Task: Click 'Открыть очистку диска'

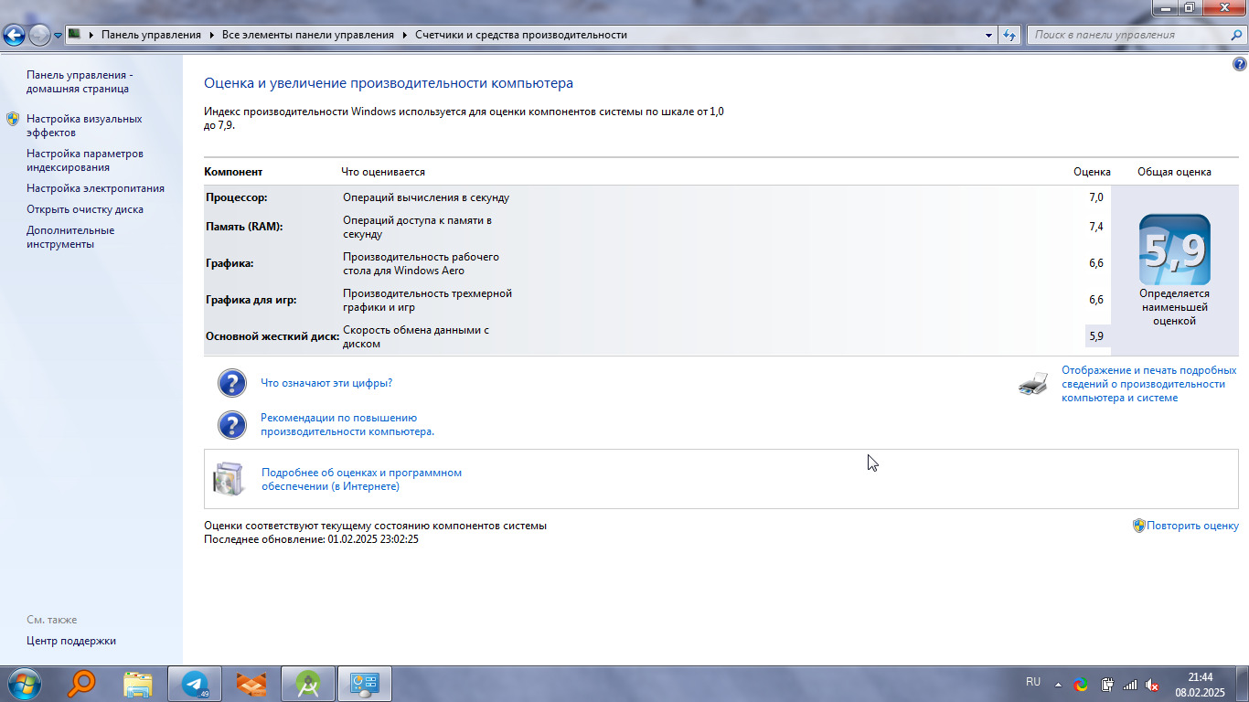Action: (85, 209)
